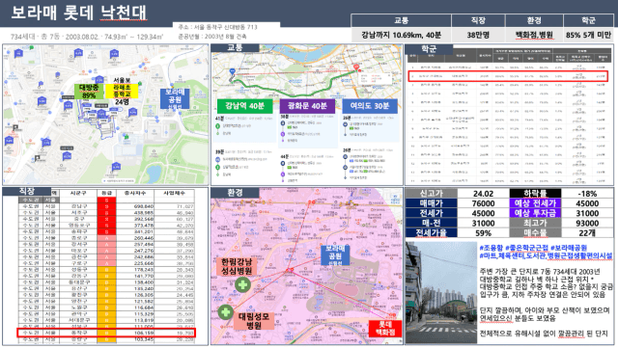Click the street photo thumbnail of the apartment
Image resolution: width=618 pixels, height=348 pixels.
pyautogui.click(x=441, y=292)
